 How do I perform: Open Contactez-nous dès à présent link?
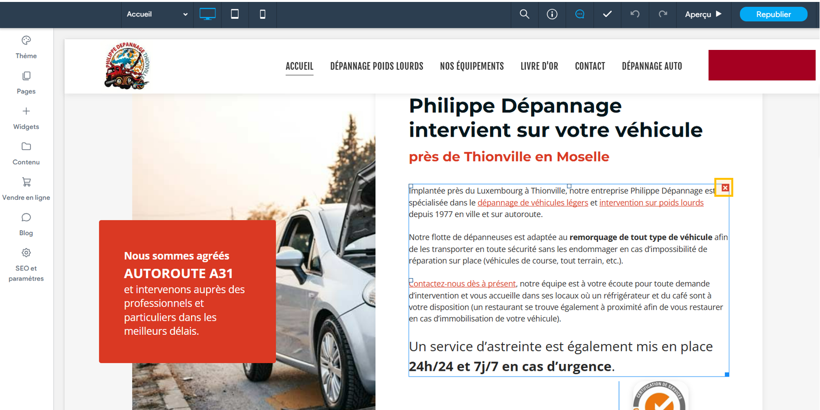pyautogui.click(x=462, y=284)
